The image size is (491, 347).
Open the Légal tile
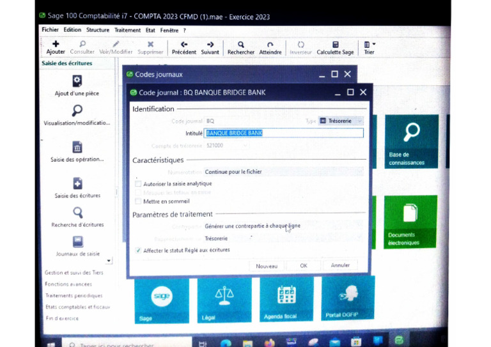pos(224,300)
